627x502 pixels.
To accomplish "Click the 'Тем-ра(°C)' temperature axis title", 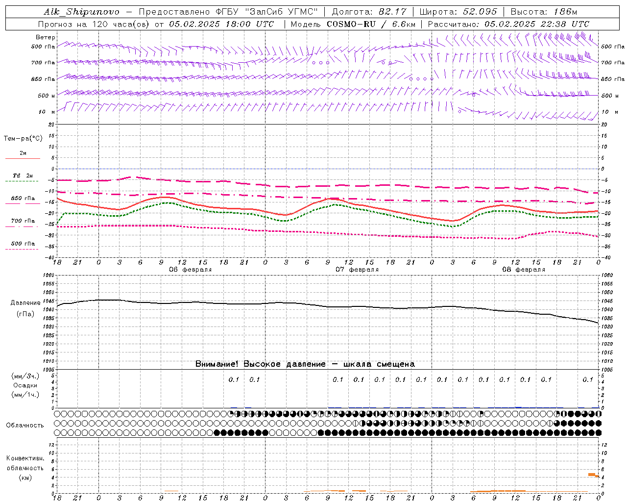I will (23, 139).
